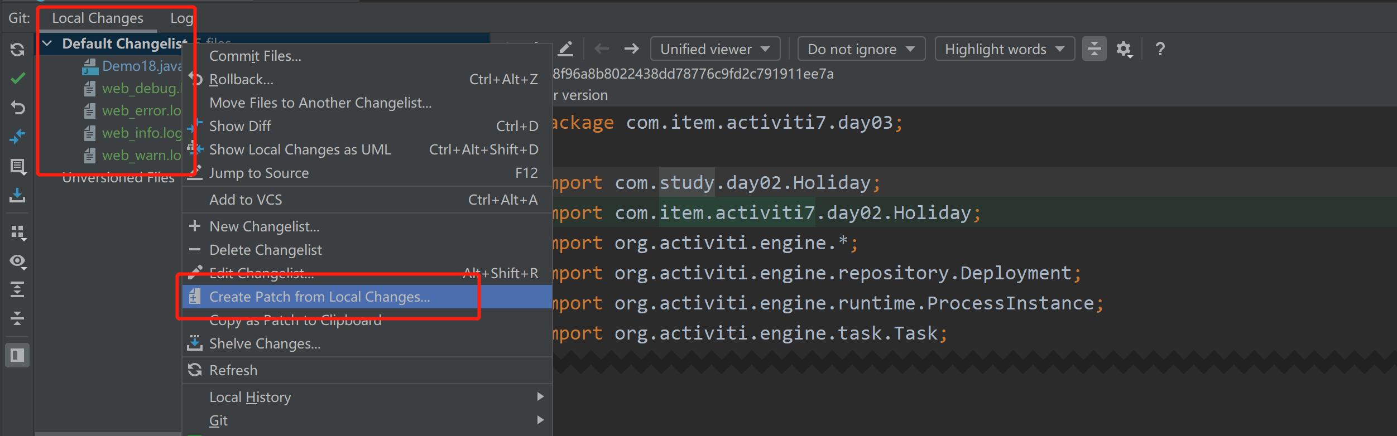Expand the Git submenu
The height and width of the screenshot is (436, 1397).
click(367, 420)
